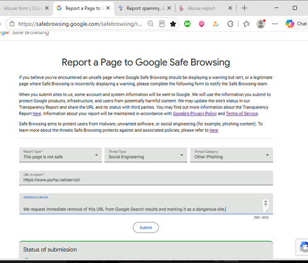
Task: Toggle the favorites star for this page
Action: (x=173, y=24)
